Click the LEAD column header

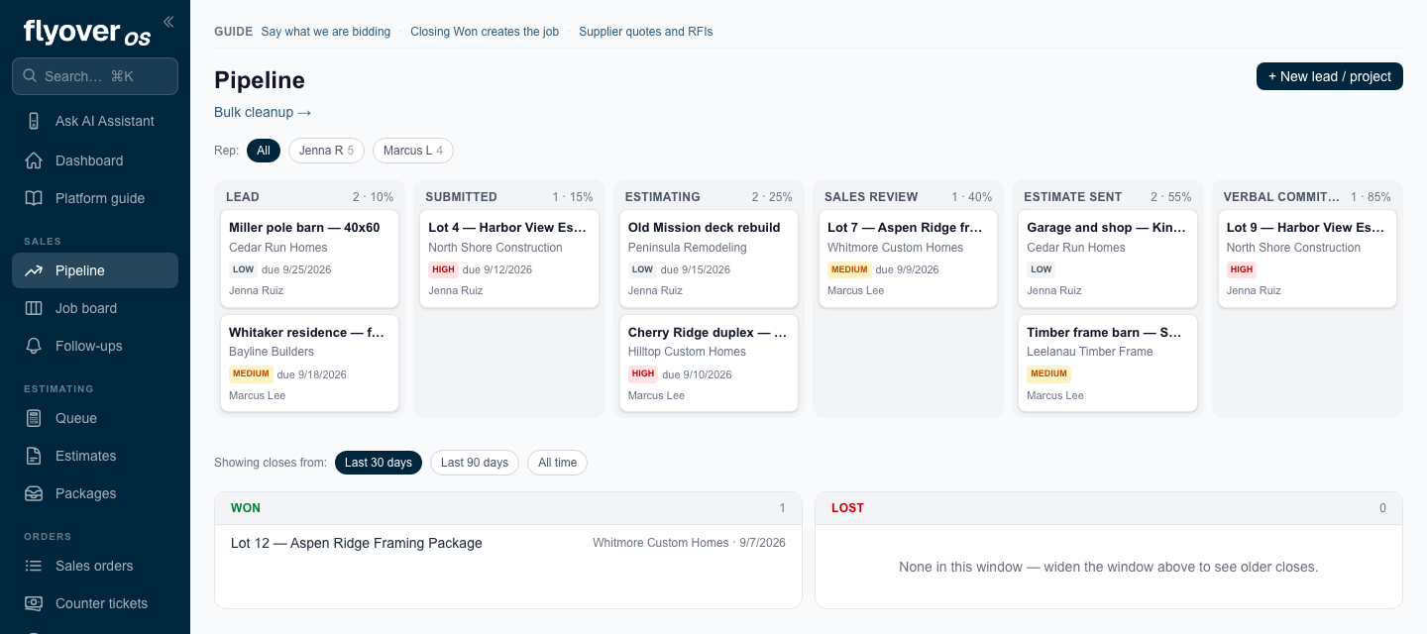pos(243,197)
